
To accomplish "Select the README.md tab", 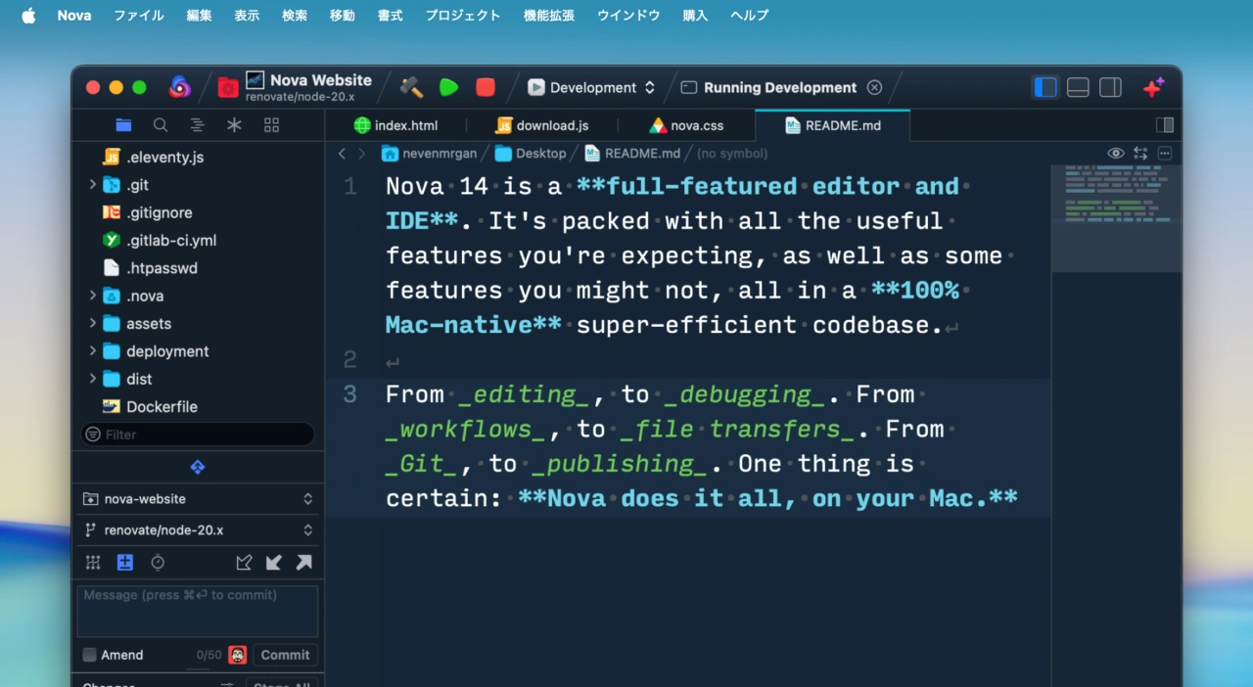I will tap(832, 125).
